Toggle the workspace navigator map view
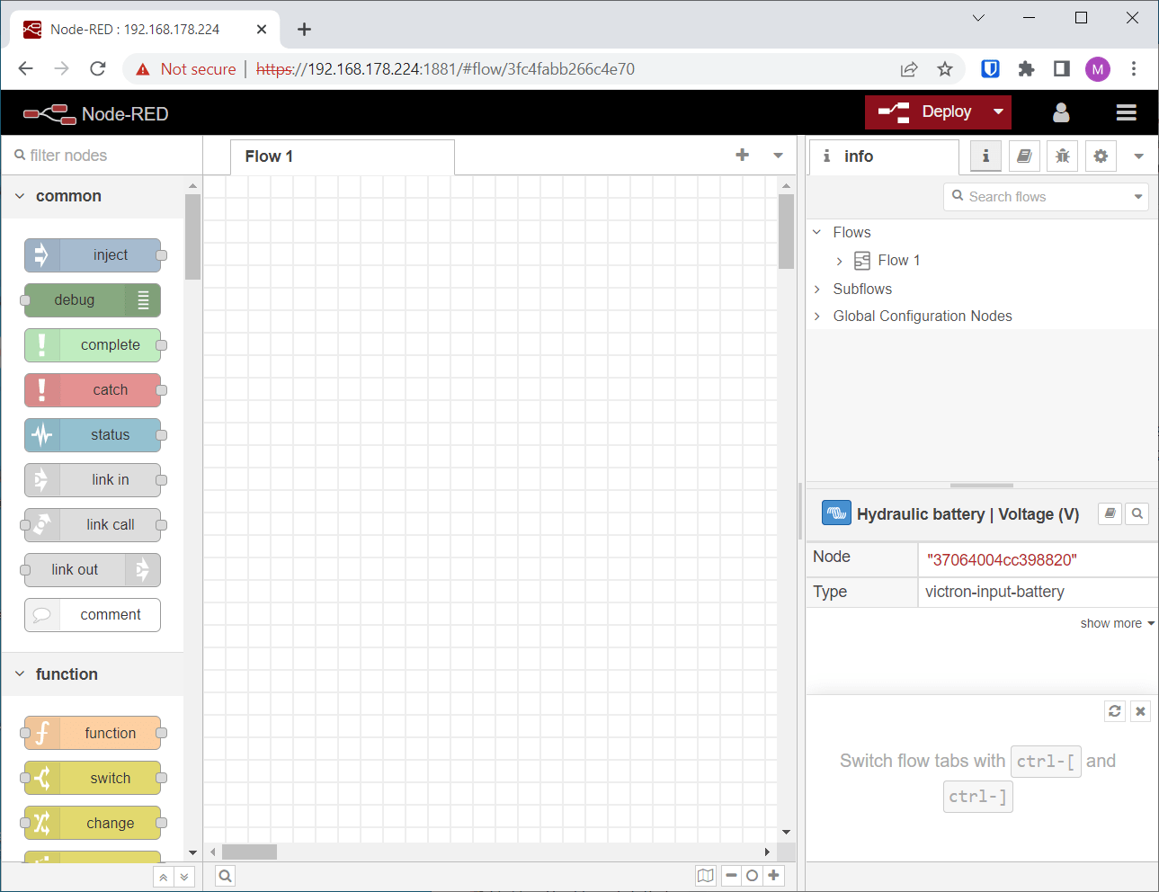1159x892 pixels. 706,876
